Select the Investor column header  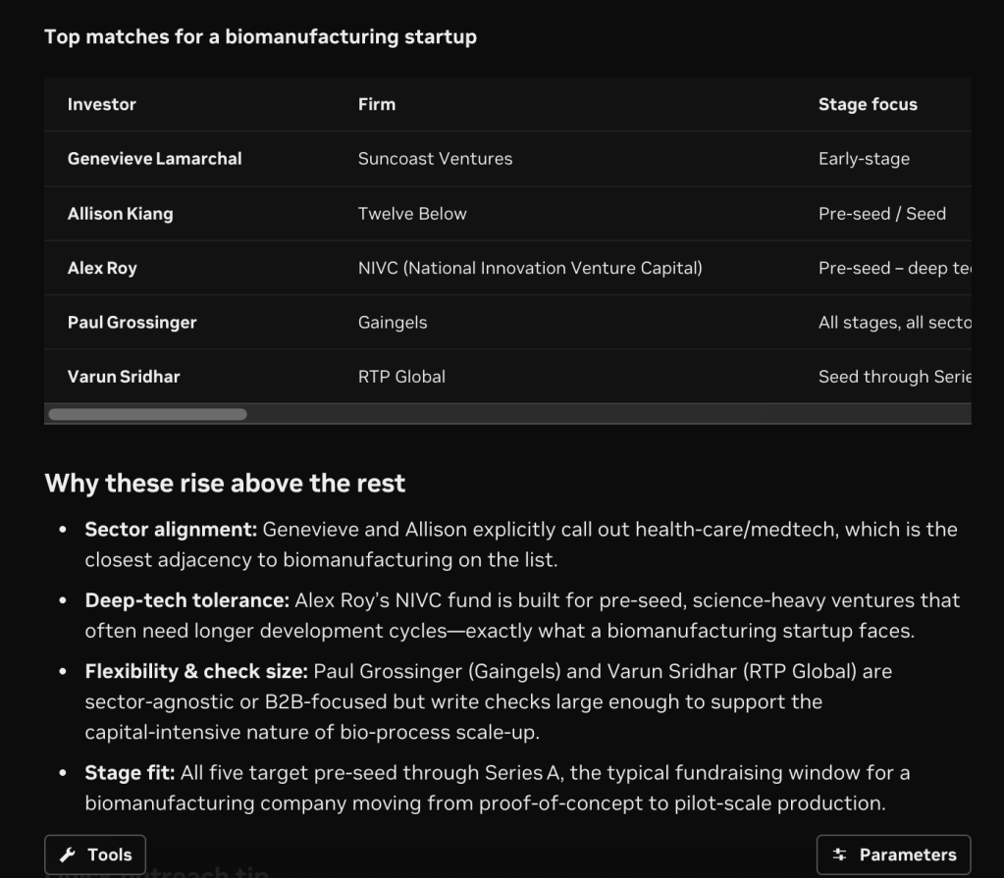pos(101,104)
